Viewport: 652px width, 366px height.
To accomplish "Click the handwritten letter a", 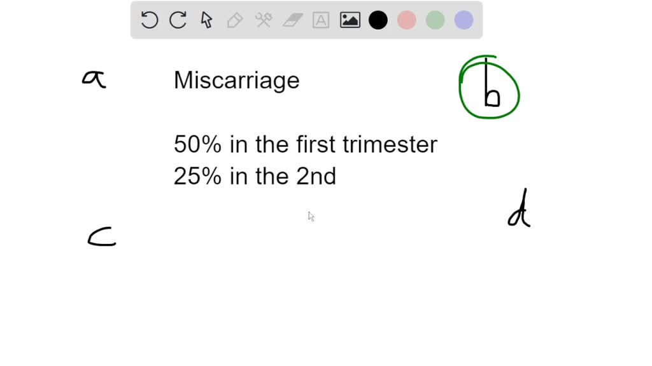I will pos(94,79).
